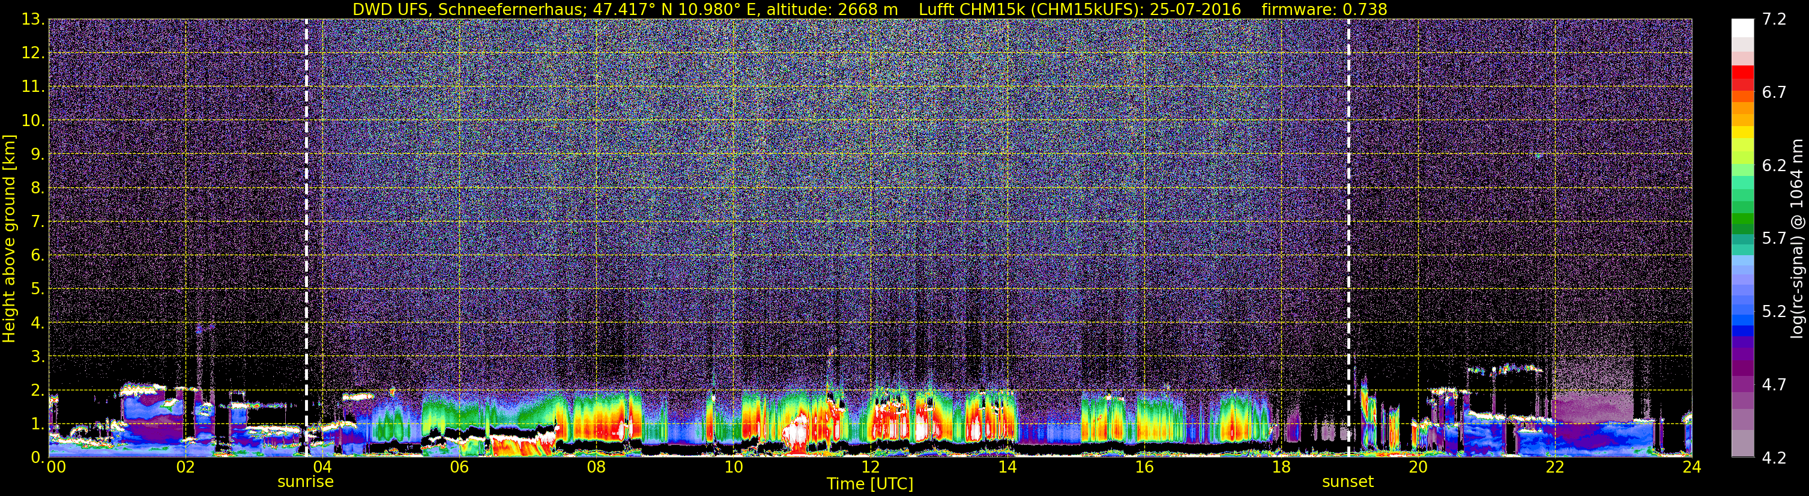Click the 'log(rc-signal) @ 1064 nm' colorbar label
Viewport: 1809px width, 496px height.
pyautogui.click(x=1797, y=238)
